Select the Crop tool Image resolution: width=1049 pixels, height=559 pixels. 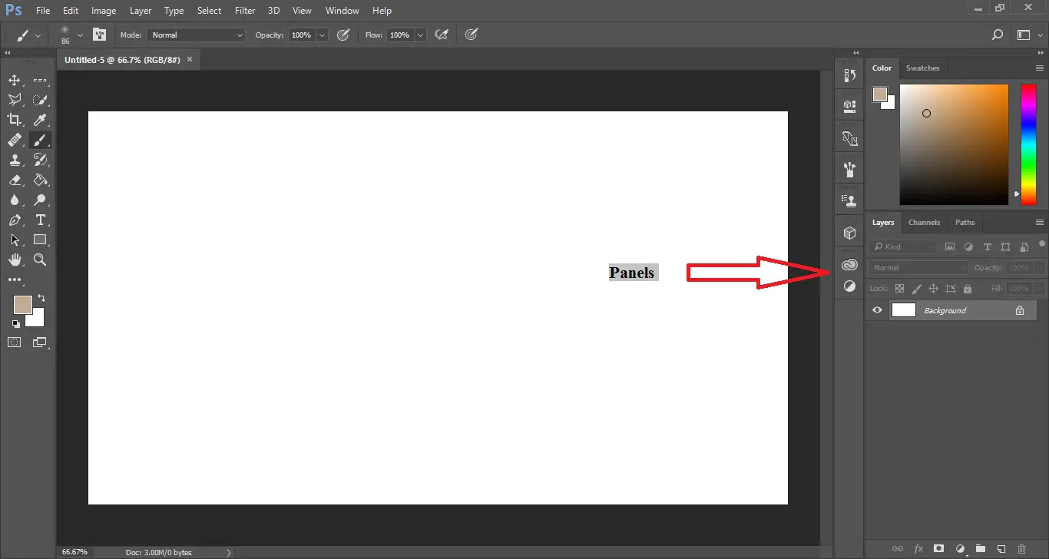click(12, 120)
